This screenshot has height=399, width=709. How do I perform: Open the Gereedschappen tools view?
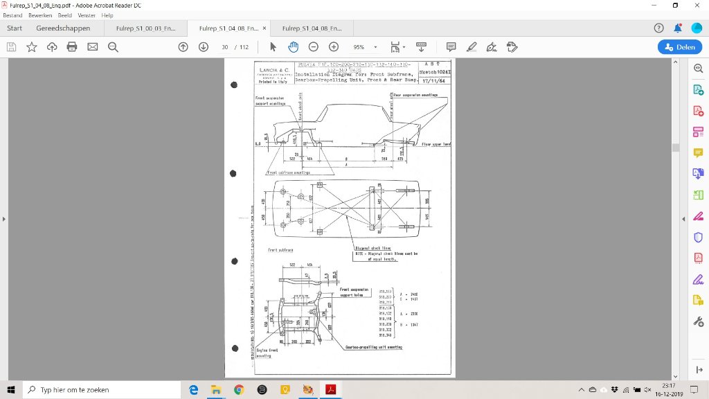coord(63,28)
